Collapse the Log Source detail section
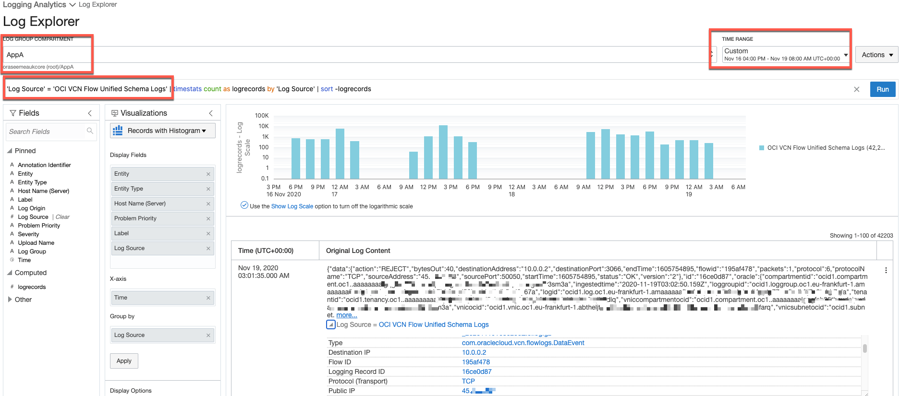Screen dimensions: 900x396 point(331,324)
